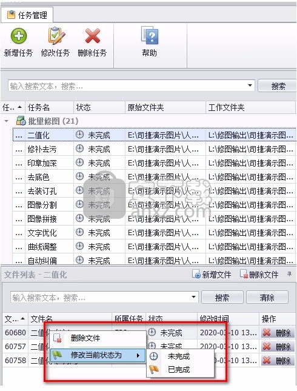Click 搜索 button in the file list panel

pos(222,297)
